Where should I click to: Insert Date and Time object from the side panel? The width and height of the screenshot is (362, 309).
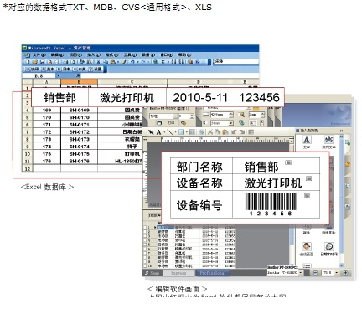coord(328,249)
